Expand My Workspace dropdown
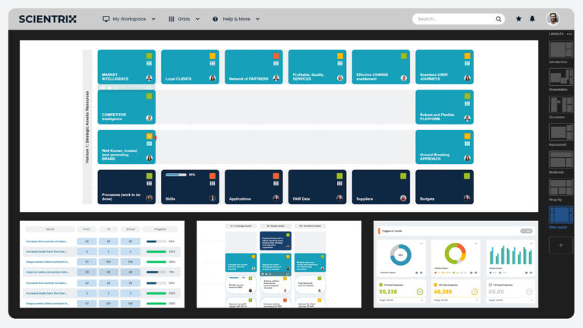This screenshot has width=583, height=328. 129,19
